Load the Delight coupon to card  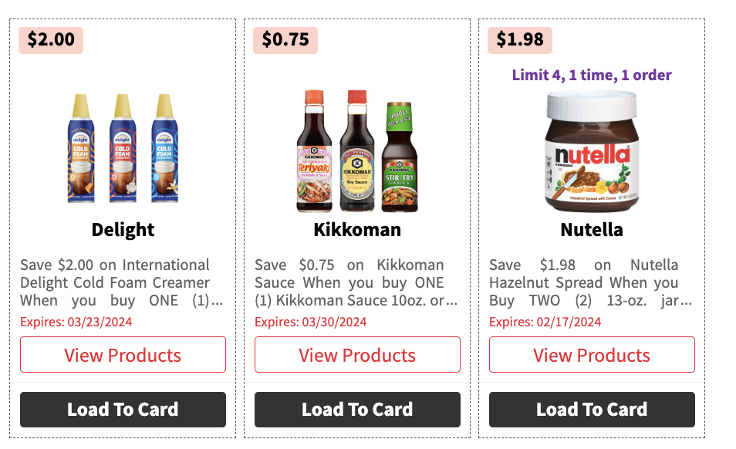pos(123,409)
